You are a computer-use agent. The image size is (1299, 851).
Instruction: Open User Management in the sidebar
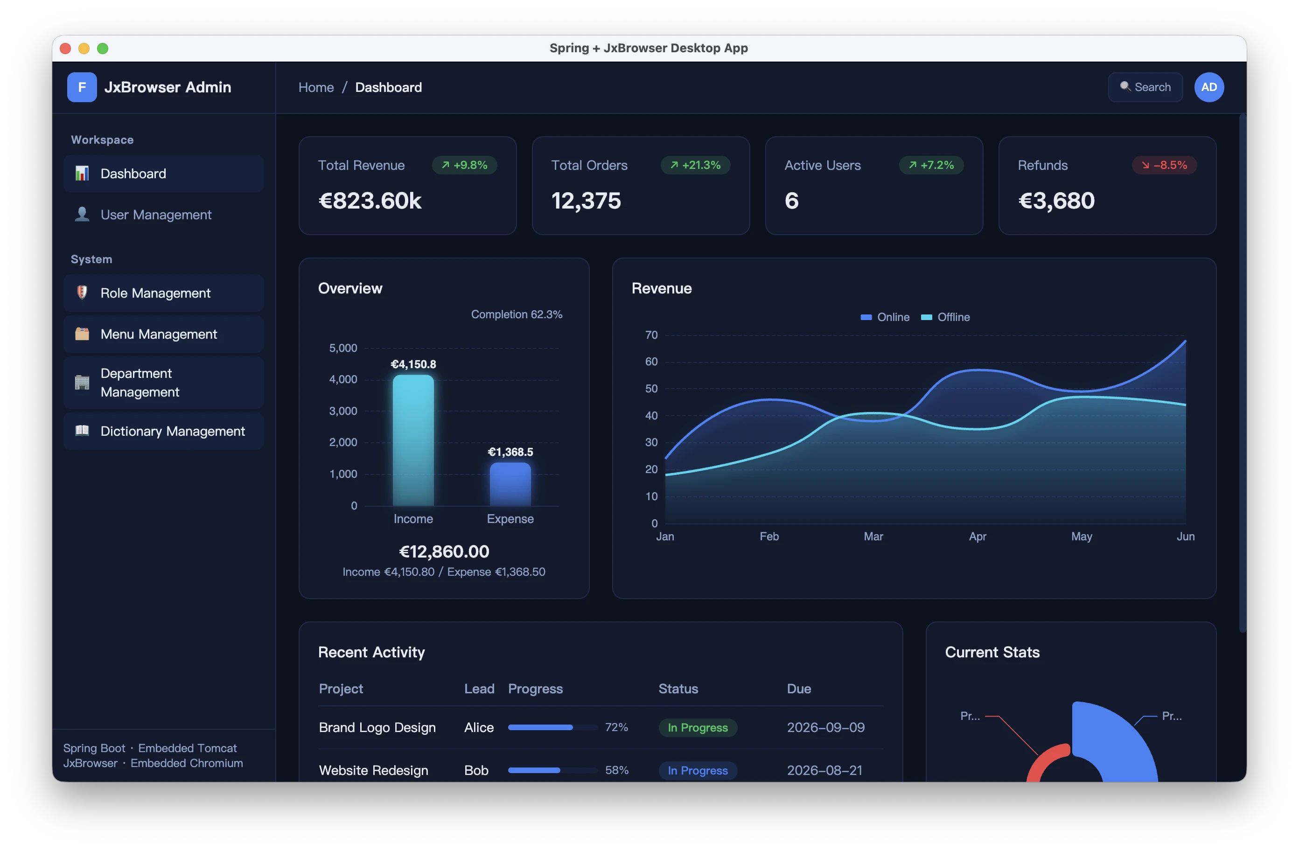(x=164, y=215)
